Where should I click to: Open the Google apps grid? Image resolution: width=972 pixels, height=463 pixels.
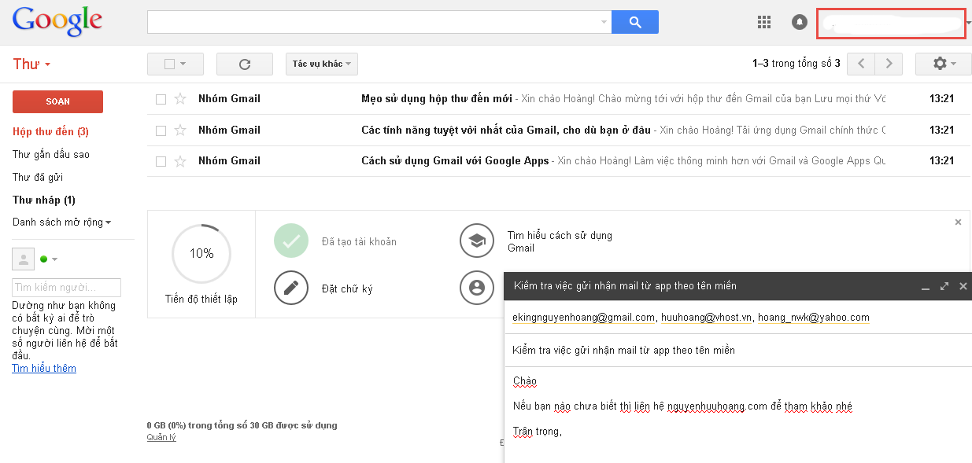[763, 22]
